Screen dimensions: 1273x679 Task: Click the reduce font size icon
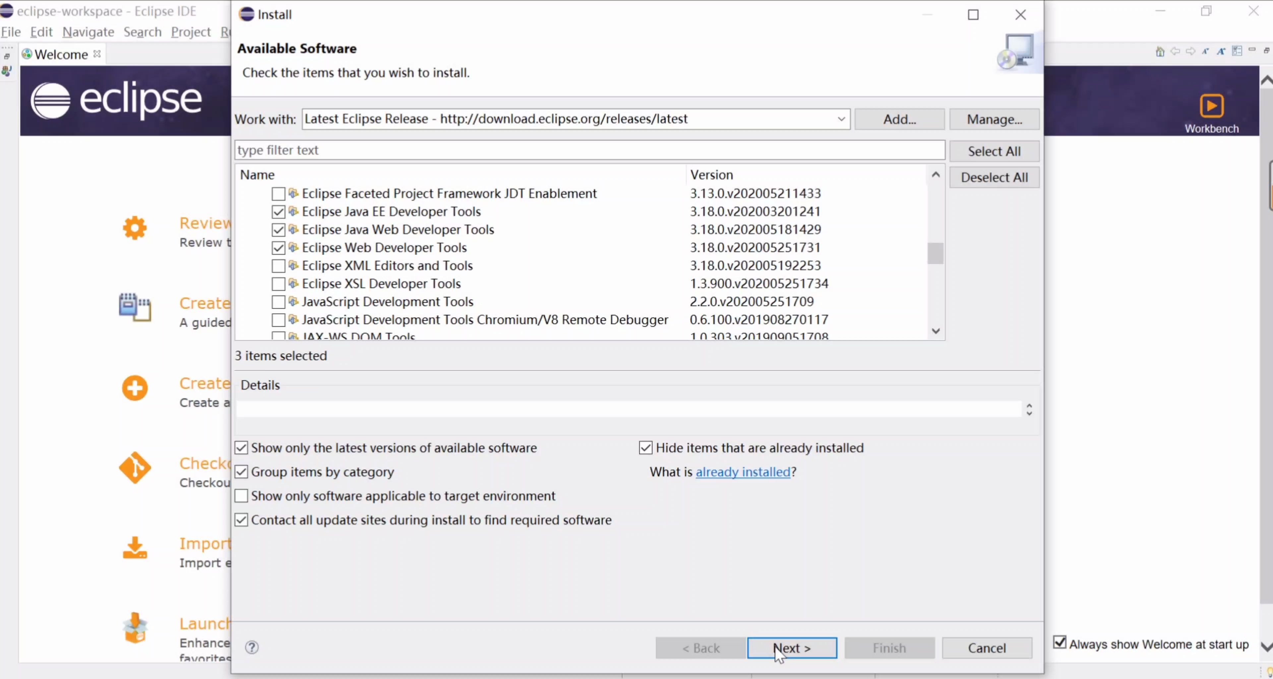(x=1206, y=51)
